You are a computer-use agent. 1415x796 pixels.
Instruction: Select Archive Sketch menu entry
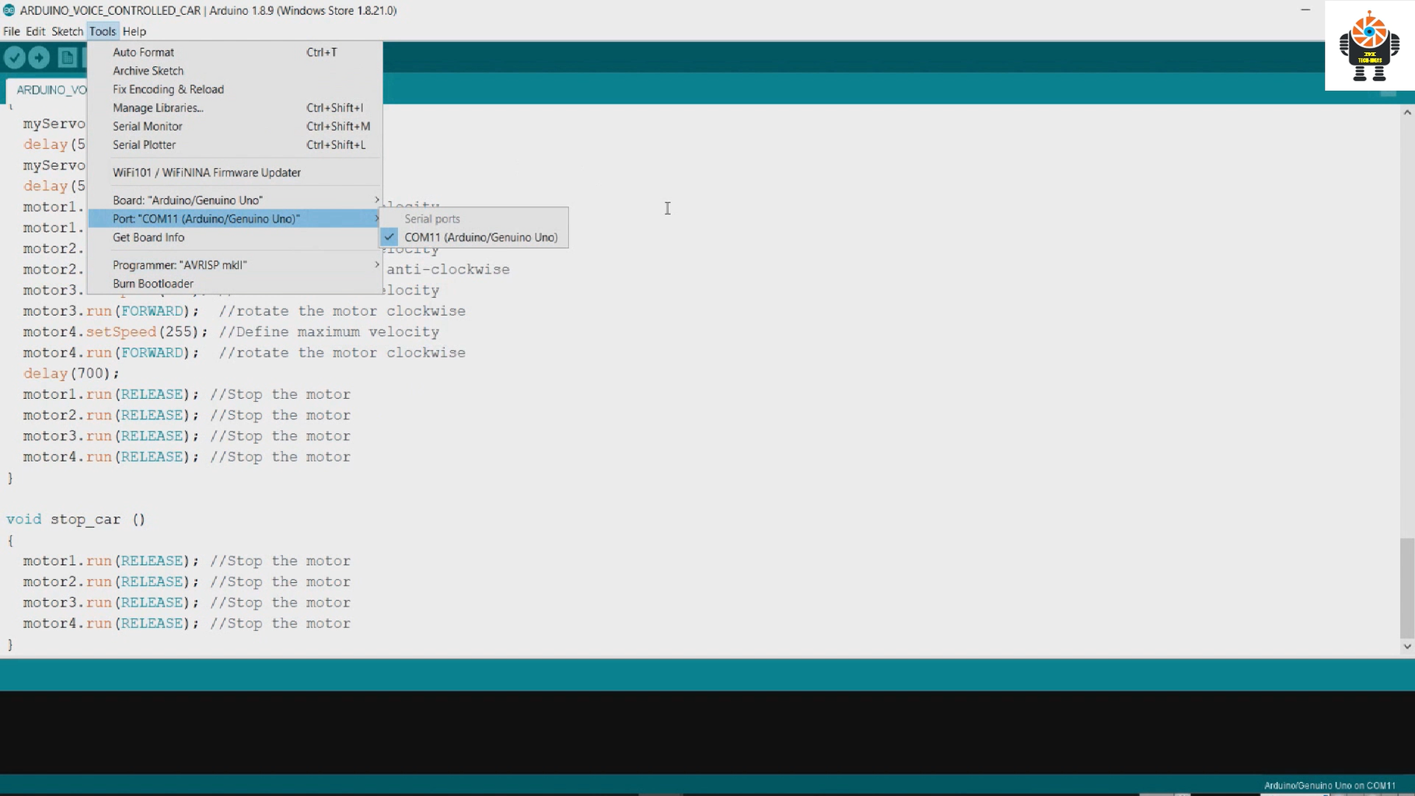[235, 71]
